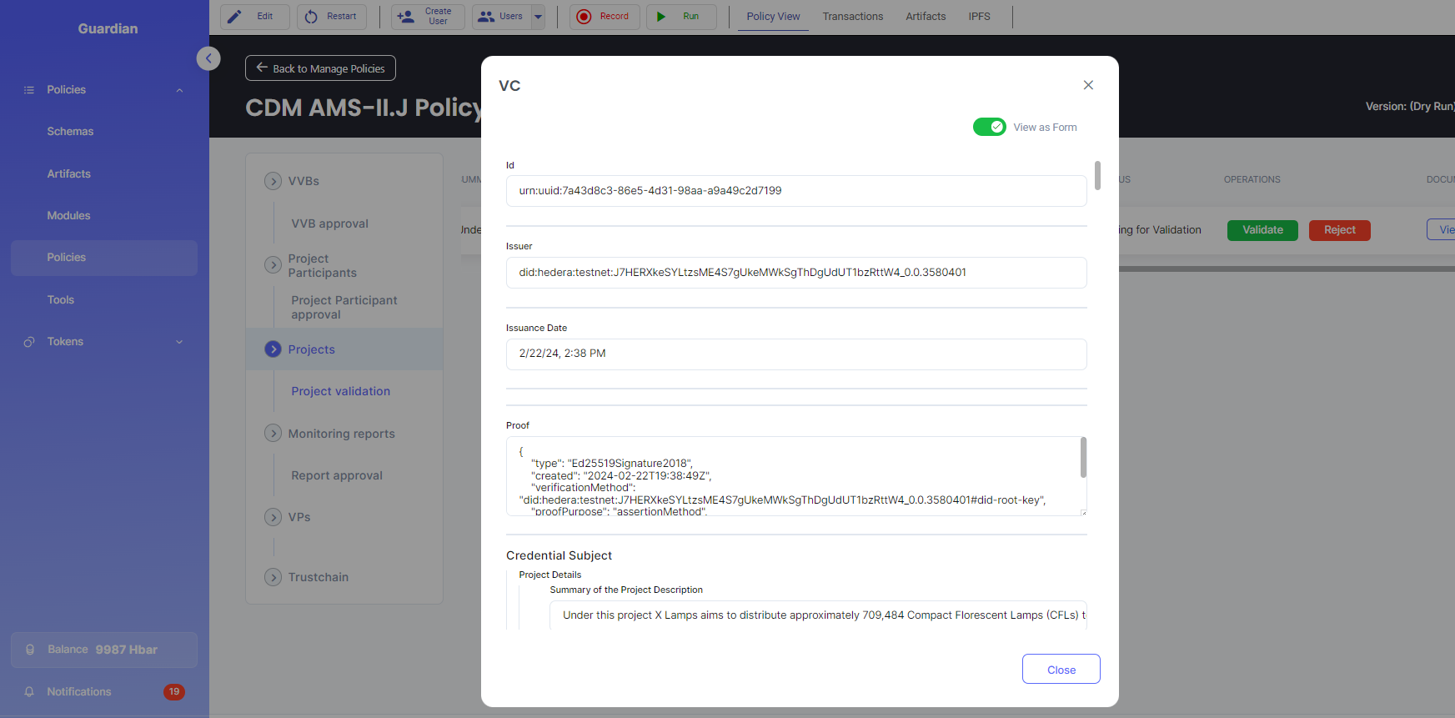Click the green Run play icon

(661, 17)
